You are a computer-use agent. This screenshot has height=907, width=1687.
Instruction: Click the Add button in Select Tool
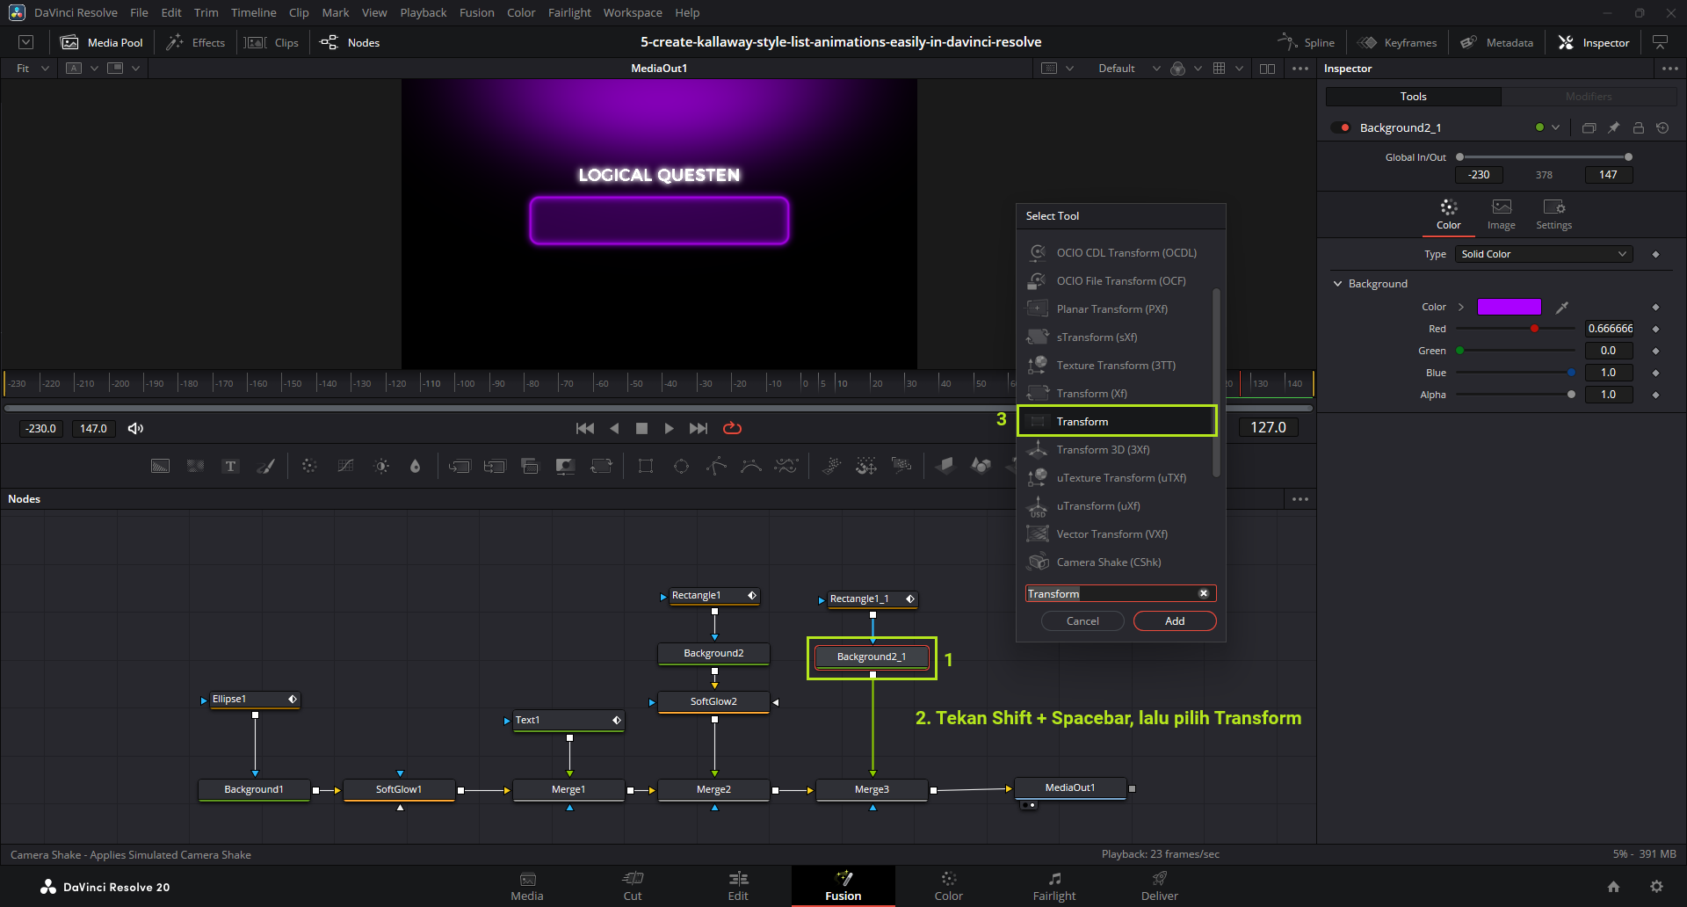tap(1174, 621)
